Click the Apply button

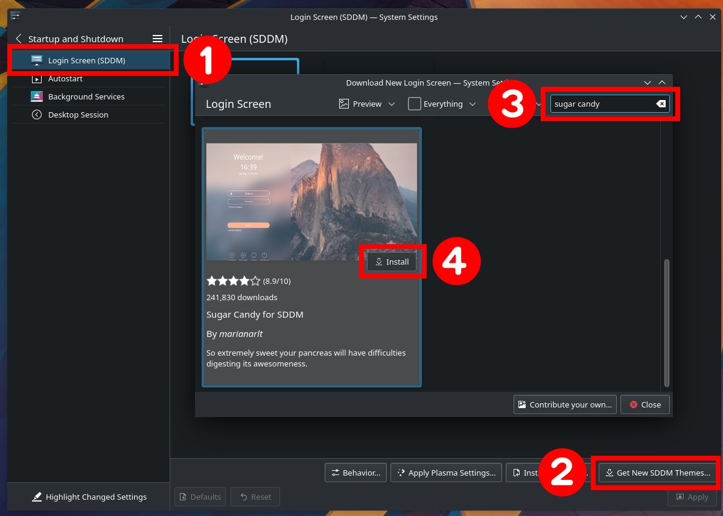tap(692, 497)
